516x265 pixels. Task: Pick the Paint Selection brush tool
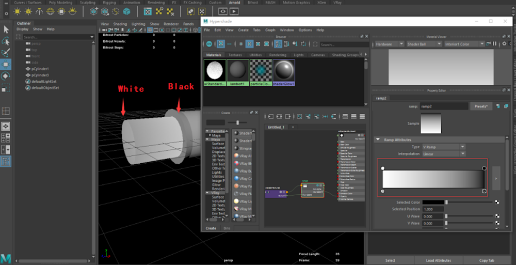(x=6, y=53)
